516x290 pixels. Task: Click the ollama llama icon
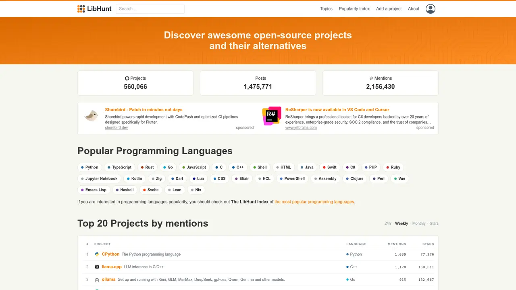click(x=97, y=280)
